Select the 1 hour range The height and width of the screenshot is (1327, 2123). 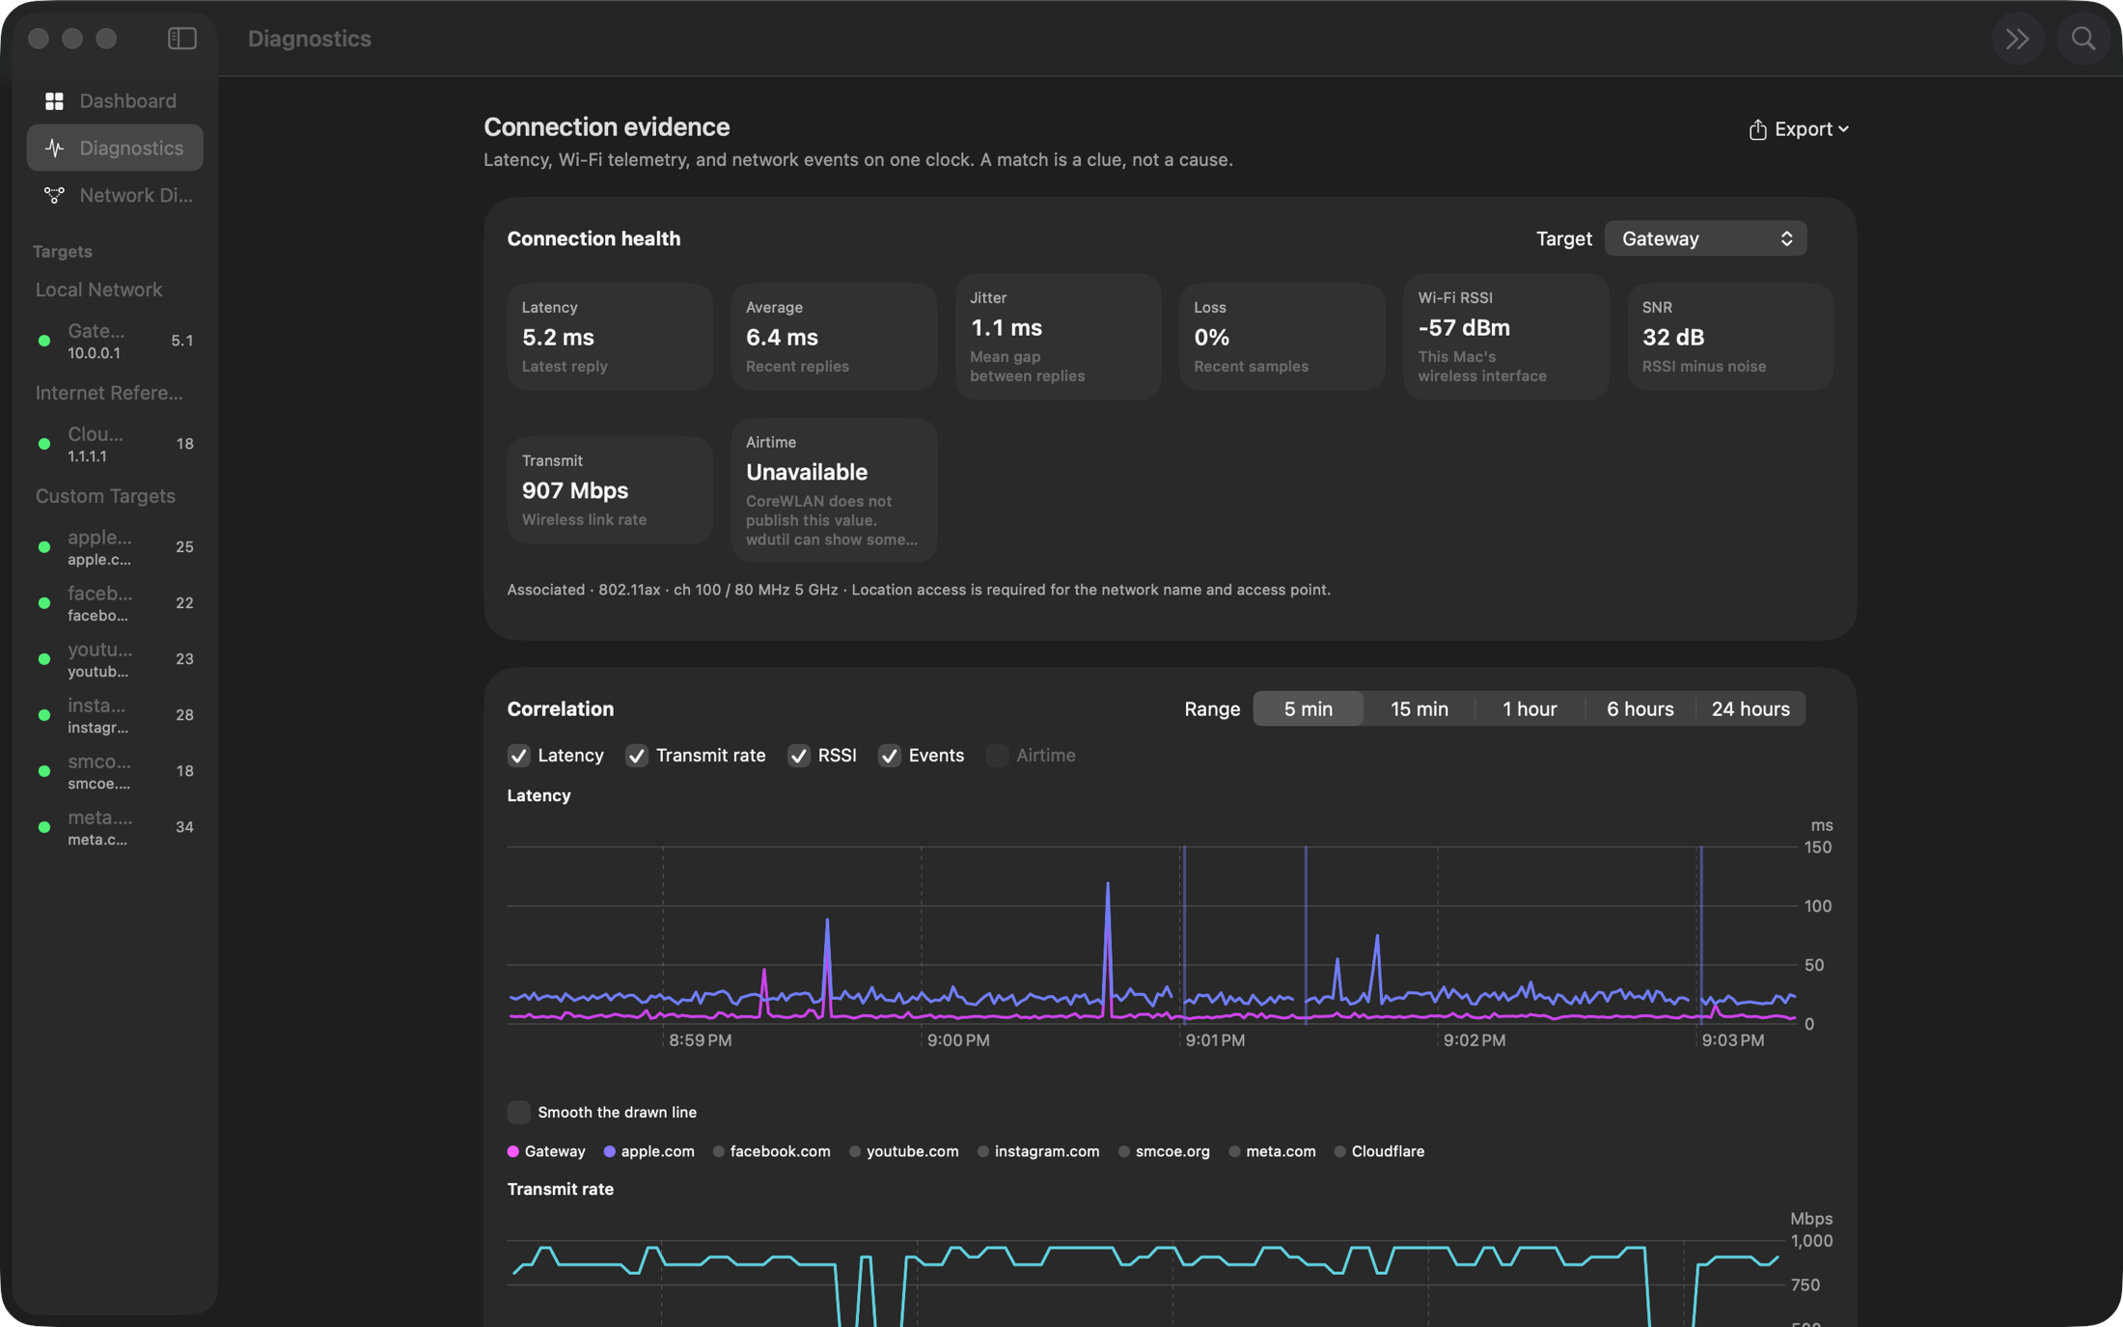click(x=1530, y=708)
